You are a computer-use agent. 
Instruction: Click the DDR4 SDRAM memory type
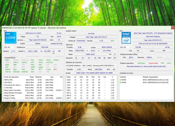[107, 47]
